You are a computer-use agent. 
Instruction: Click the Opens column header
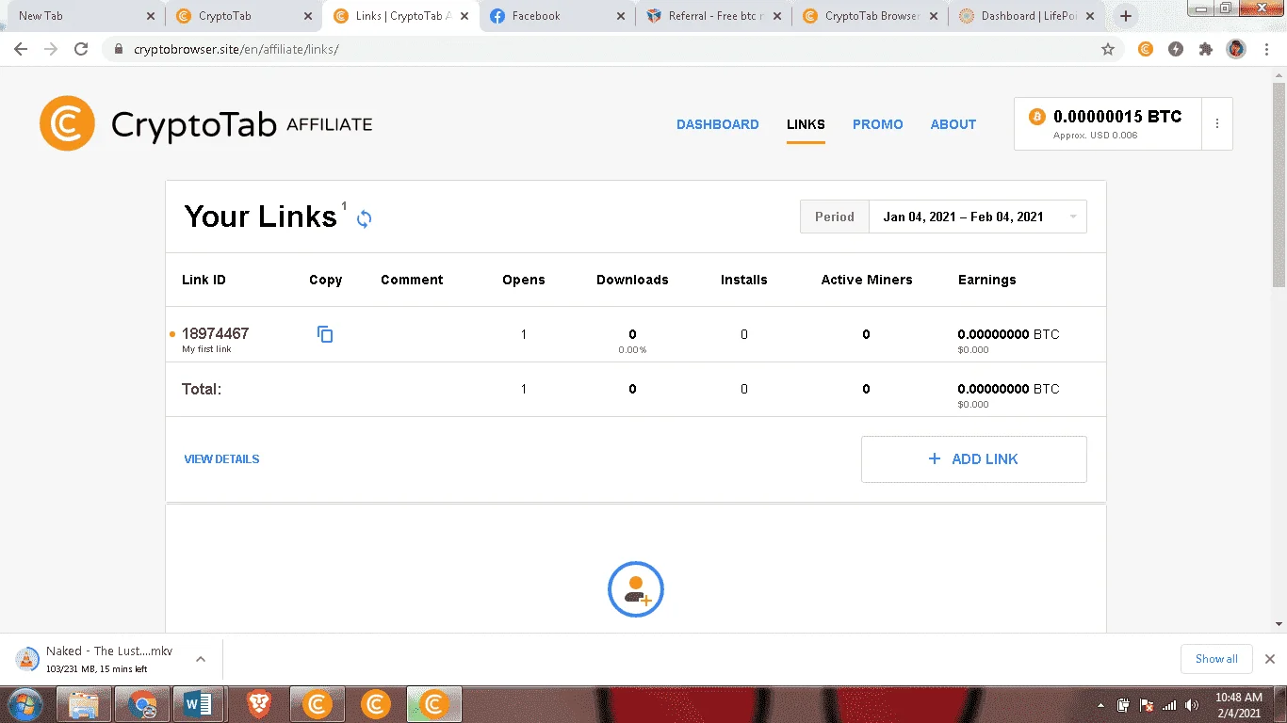pos(524,280)
